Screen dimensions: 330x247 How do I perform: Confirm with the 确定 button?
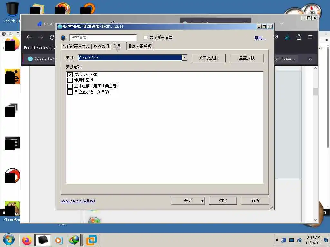[223, 201]
